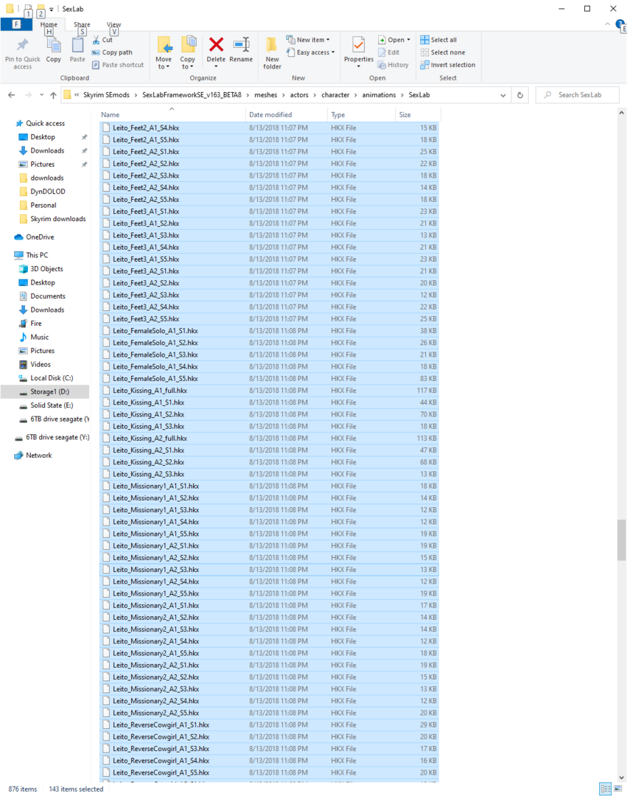Viewport: 627px width, 796px height.
Task: Click Invert selection
Action: [x=448, y=65]
